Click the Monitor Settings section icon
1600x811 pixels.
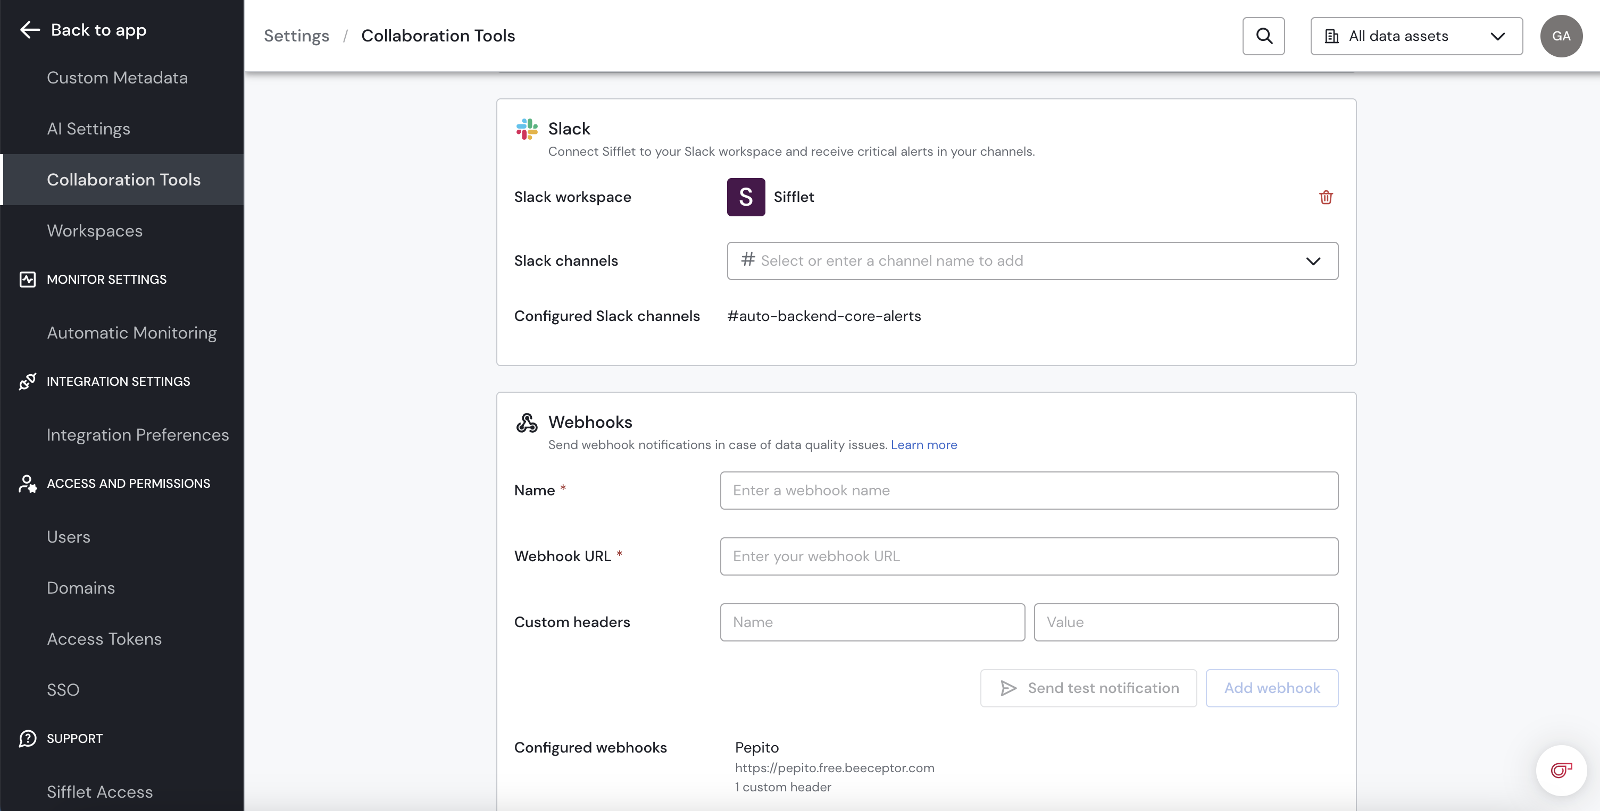(27, 279)
